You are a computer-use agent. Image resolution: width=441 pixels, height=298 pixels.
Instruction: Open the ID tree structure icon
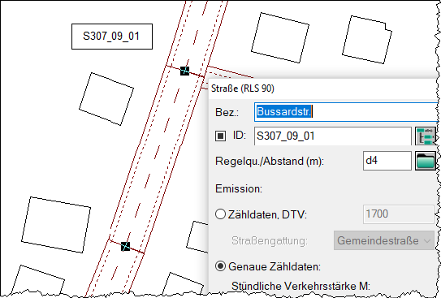tap(426, 136)
